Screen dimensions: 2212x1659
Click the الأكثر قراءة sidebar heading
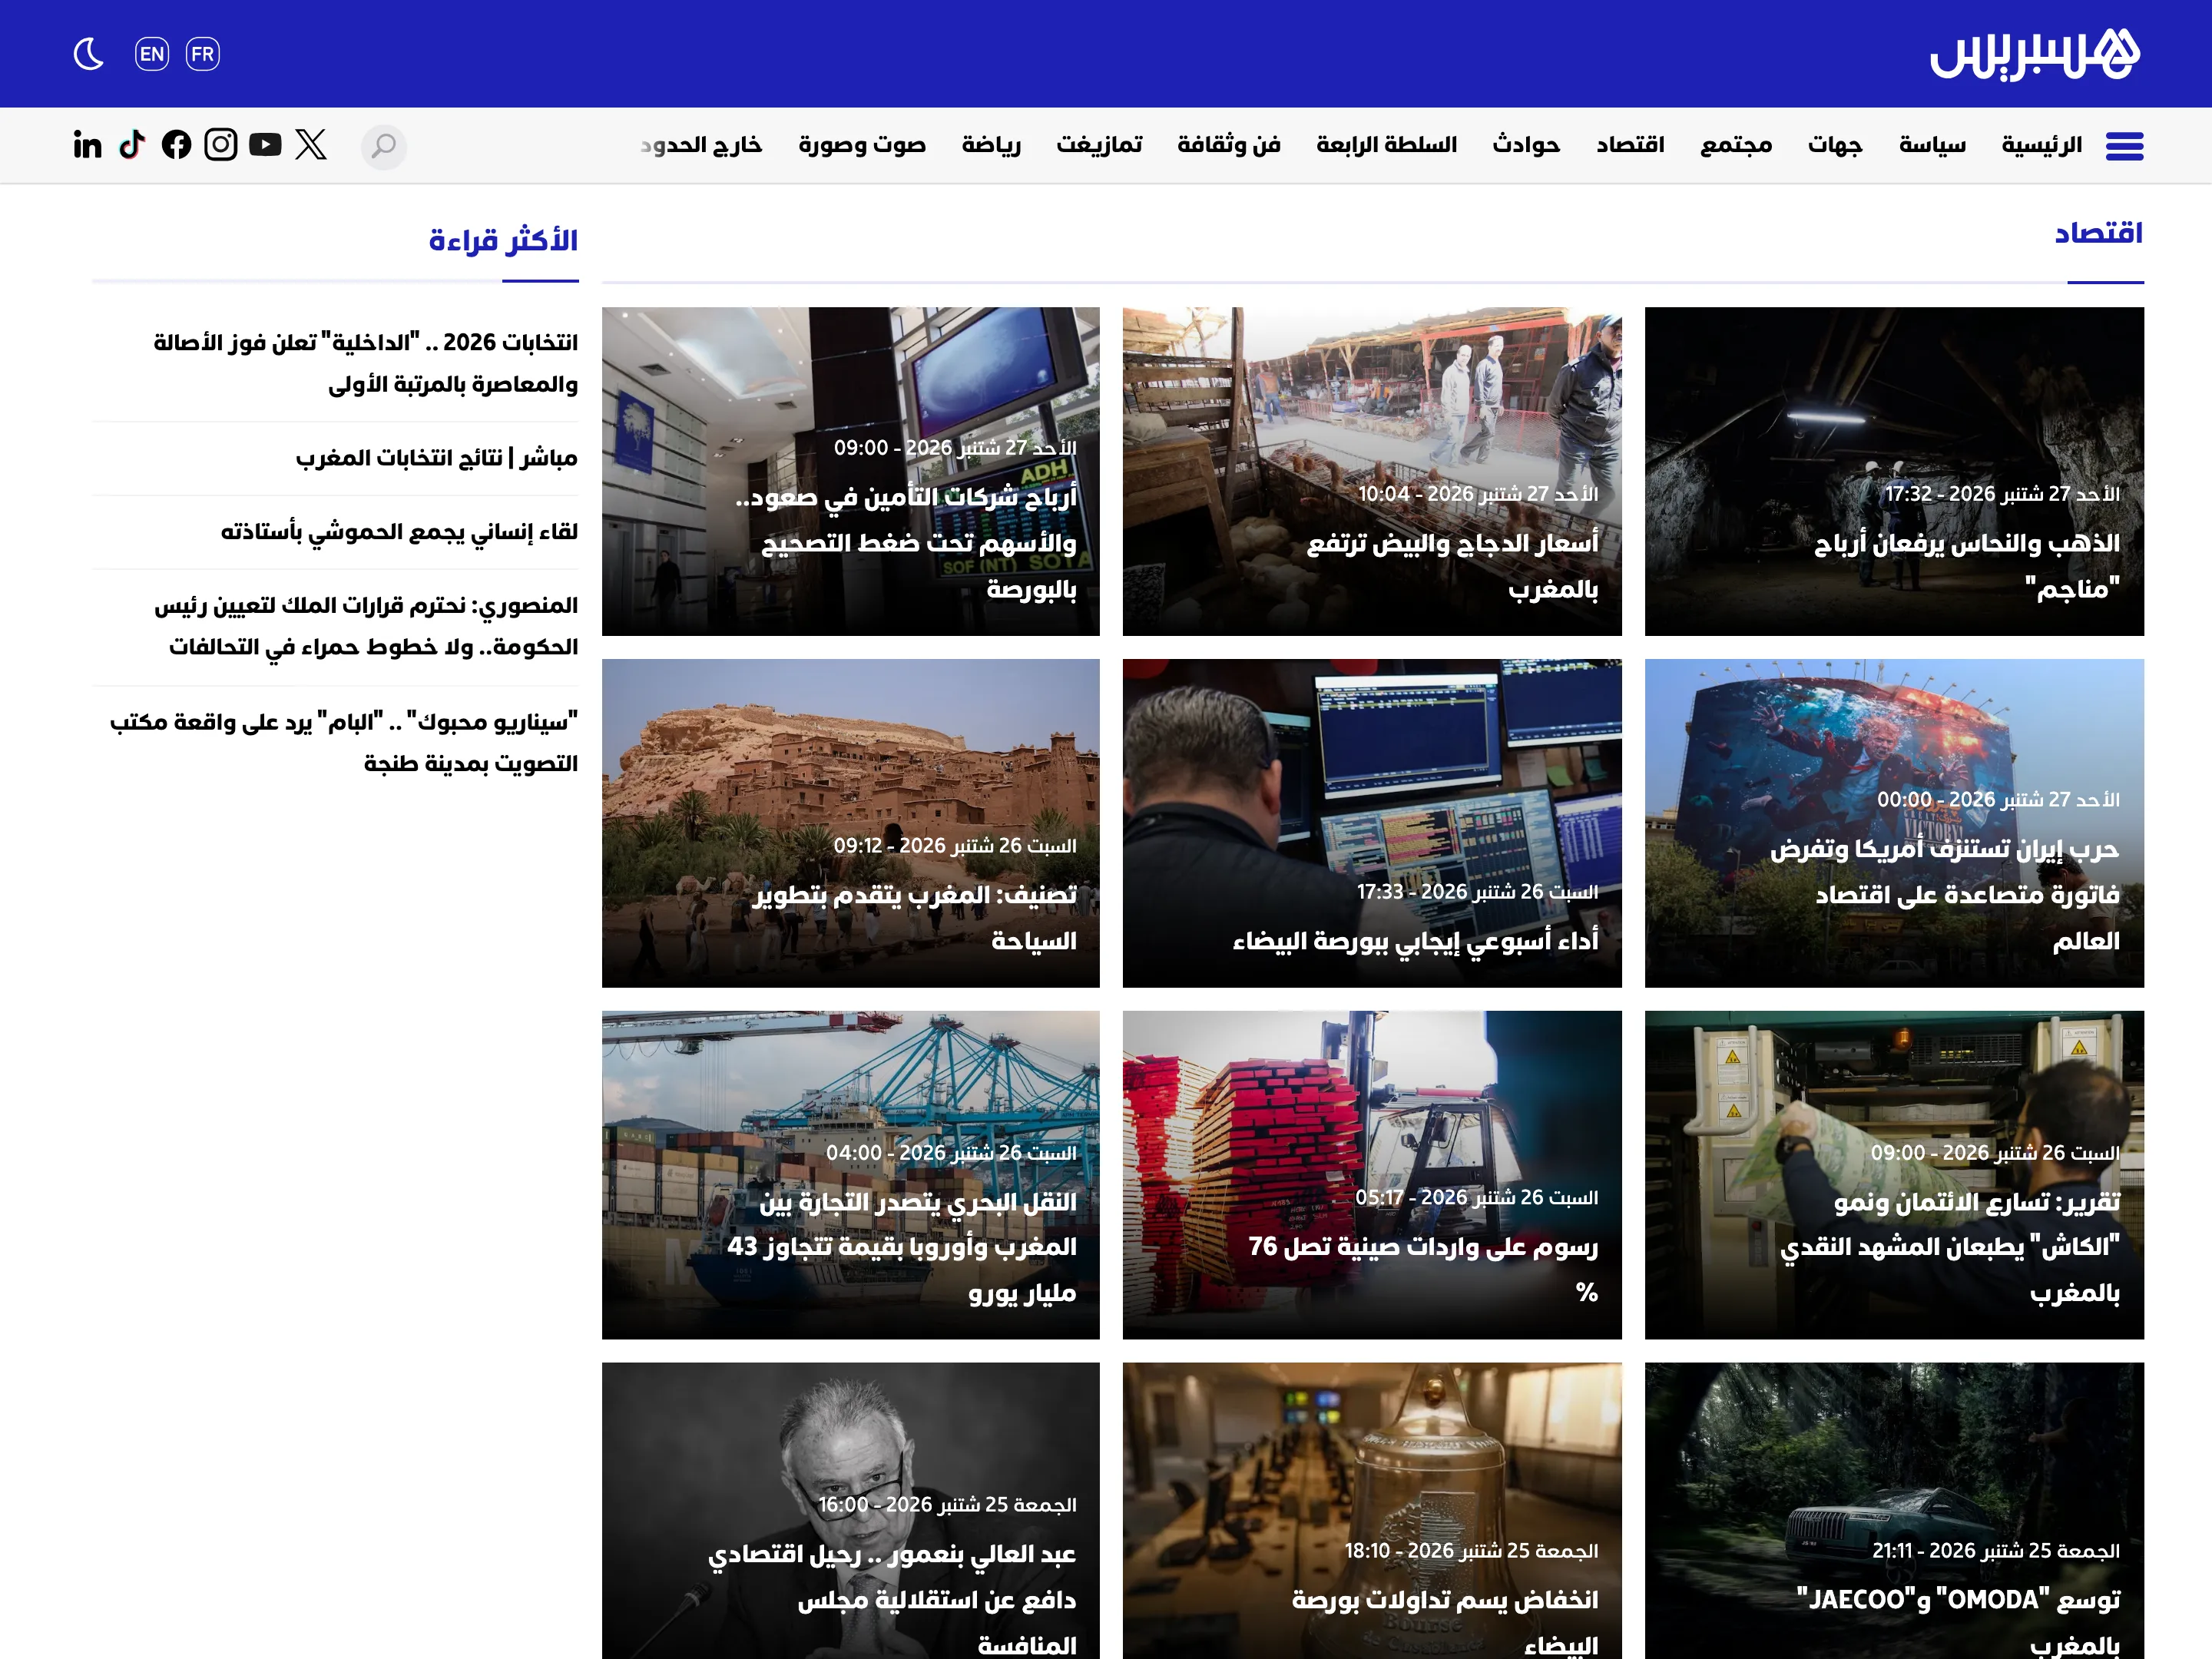click(503, 240)
